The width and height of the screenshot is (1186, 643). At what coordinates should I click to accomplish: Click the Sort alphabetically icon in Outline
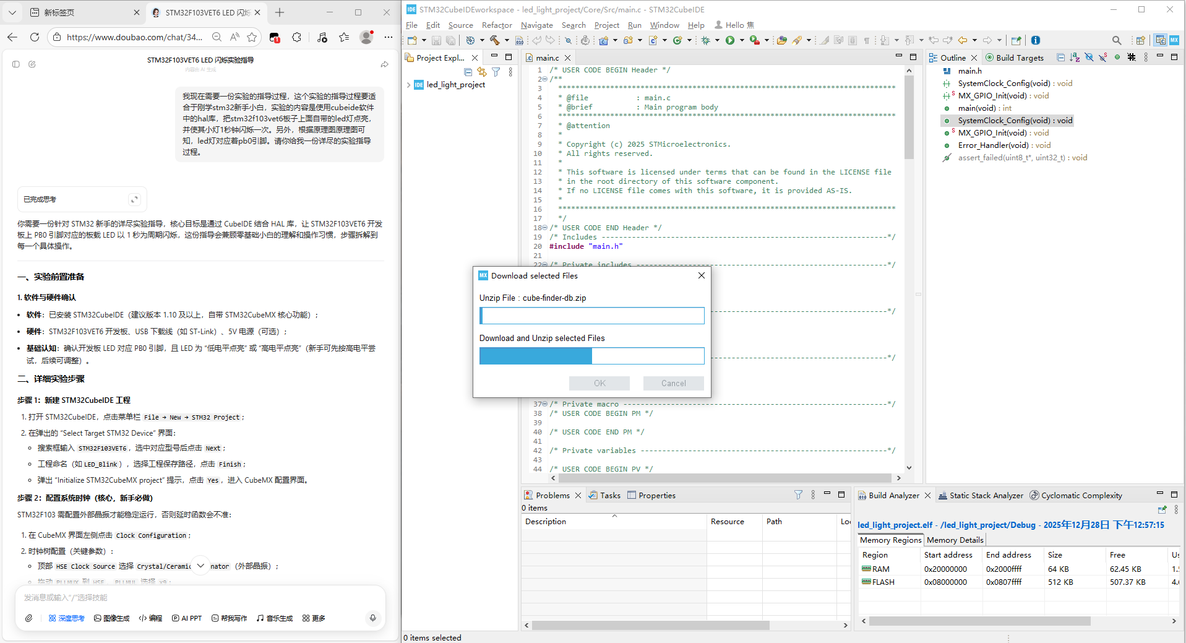(x=1075, y=58)
